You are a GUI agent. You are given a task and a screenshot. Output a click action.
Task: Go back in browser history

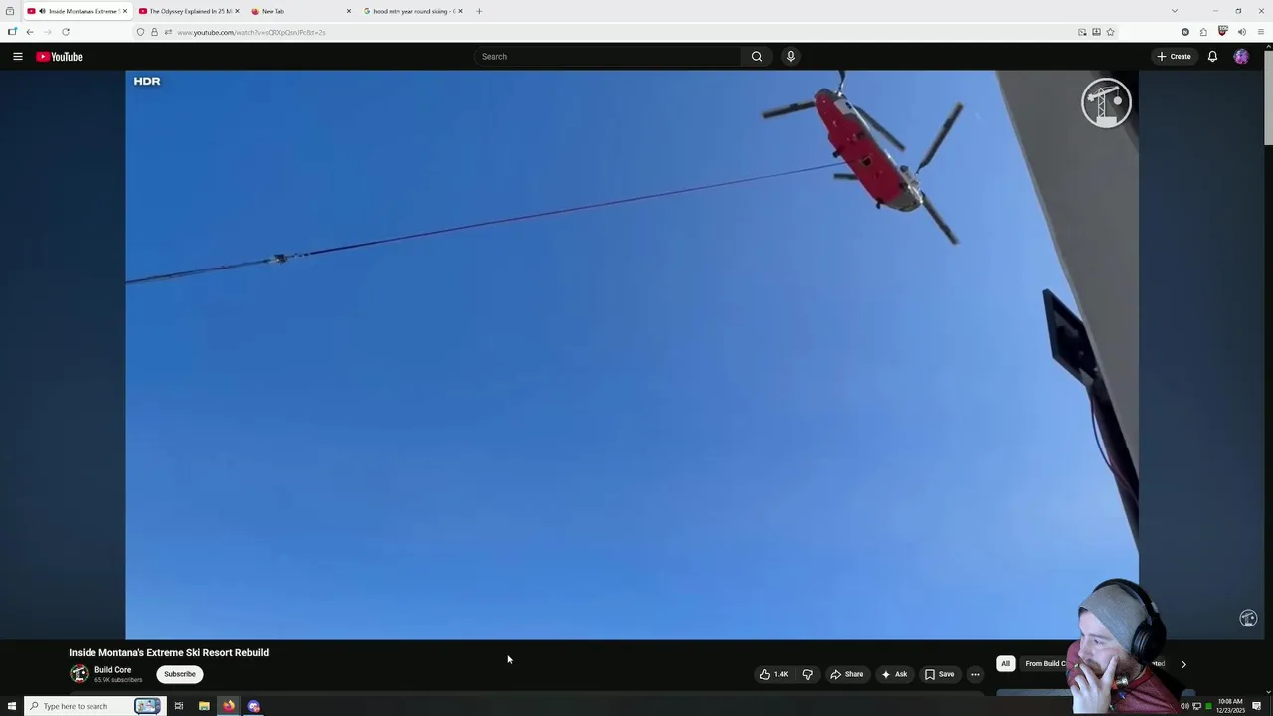(x=30, y=32)
